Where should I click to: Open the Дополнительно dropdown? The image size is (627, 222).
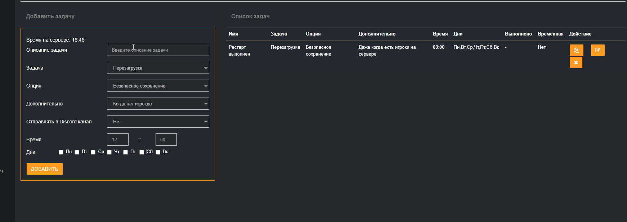point(158,104)
